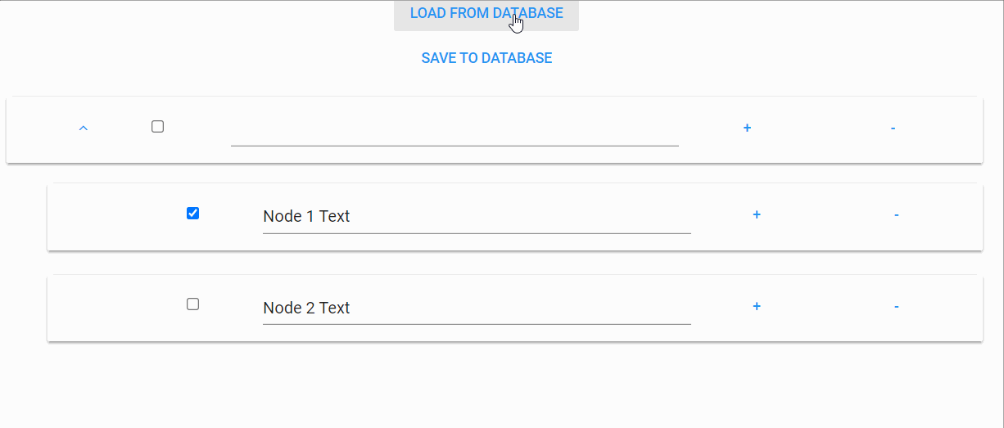Delete Node 1 Text using its minus button
This screenshot has height=428, width=1004.
897,215
